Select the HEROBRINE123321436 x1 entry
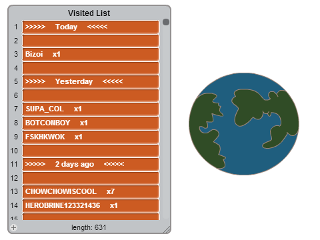This screenshot has width=320, height=240. [x=91, y=205]
